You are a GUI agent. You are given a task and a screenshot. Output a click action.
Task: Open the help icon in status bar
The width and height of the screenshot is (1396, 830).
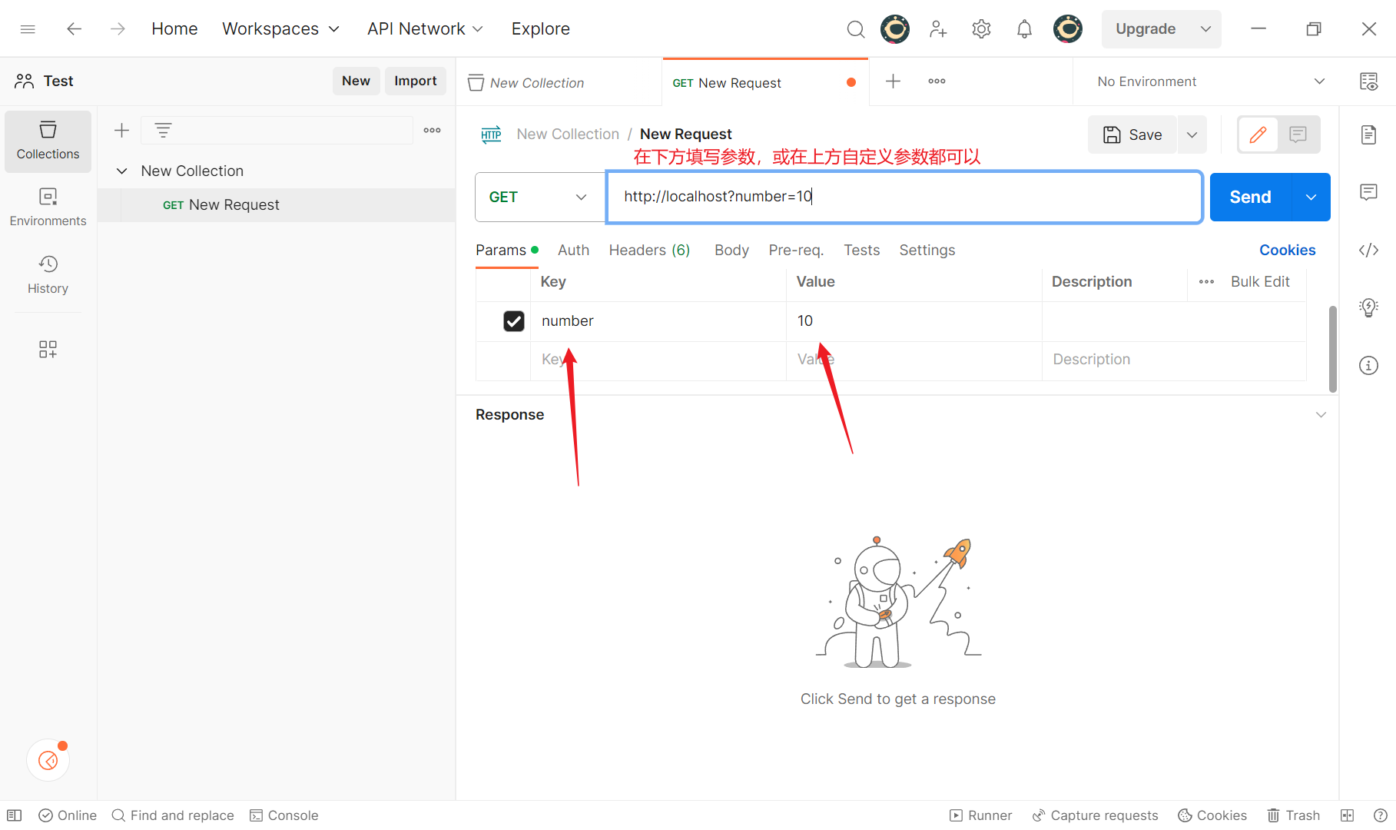point(1380,815)
